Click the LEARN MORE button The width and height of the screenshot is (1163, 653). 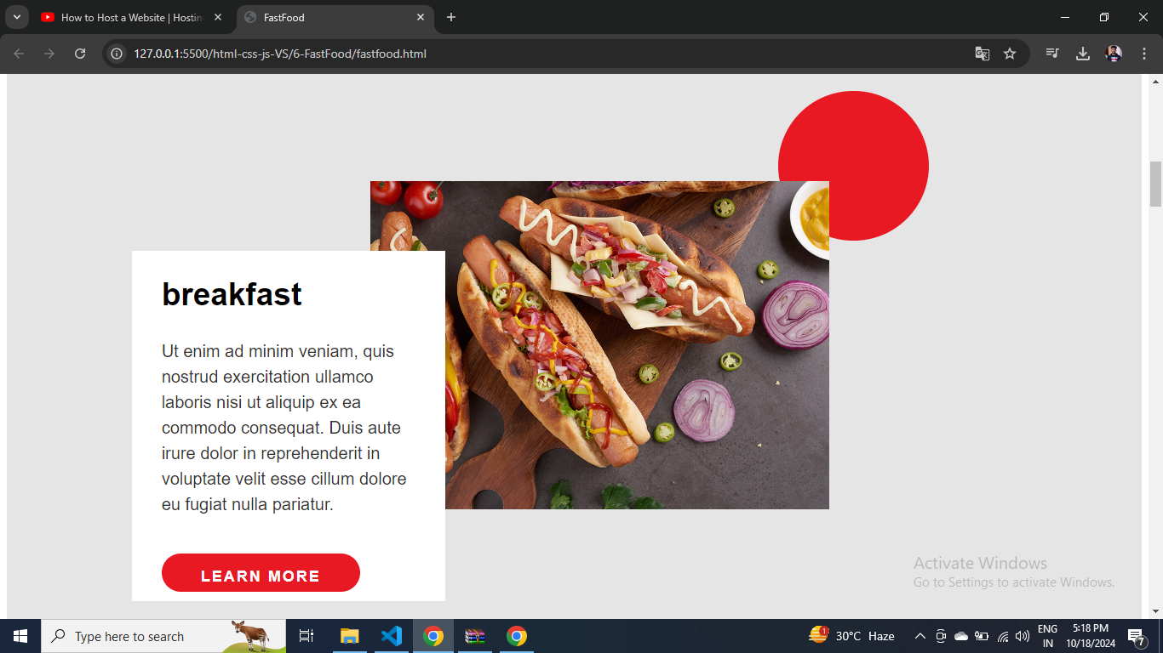pyautogui.click(x=261, y=573)
